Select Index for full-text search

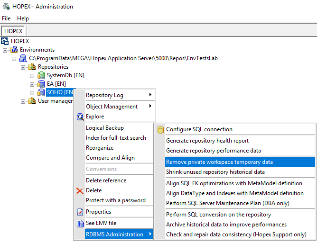(119, 138)
